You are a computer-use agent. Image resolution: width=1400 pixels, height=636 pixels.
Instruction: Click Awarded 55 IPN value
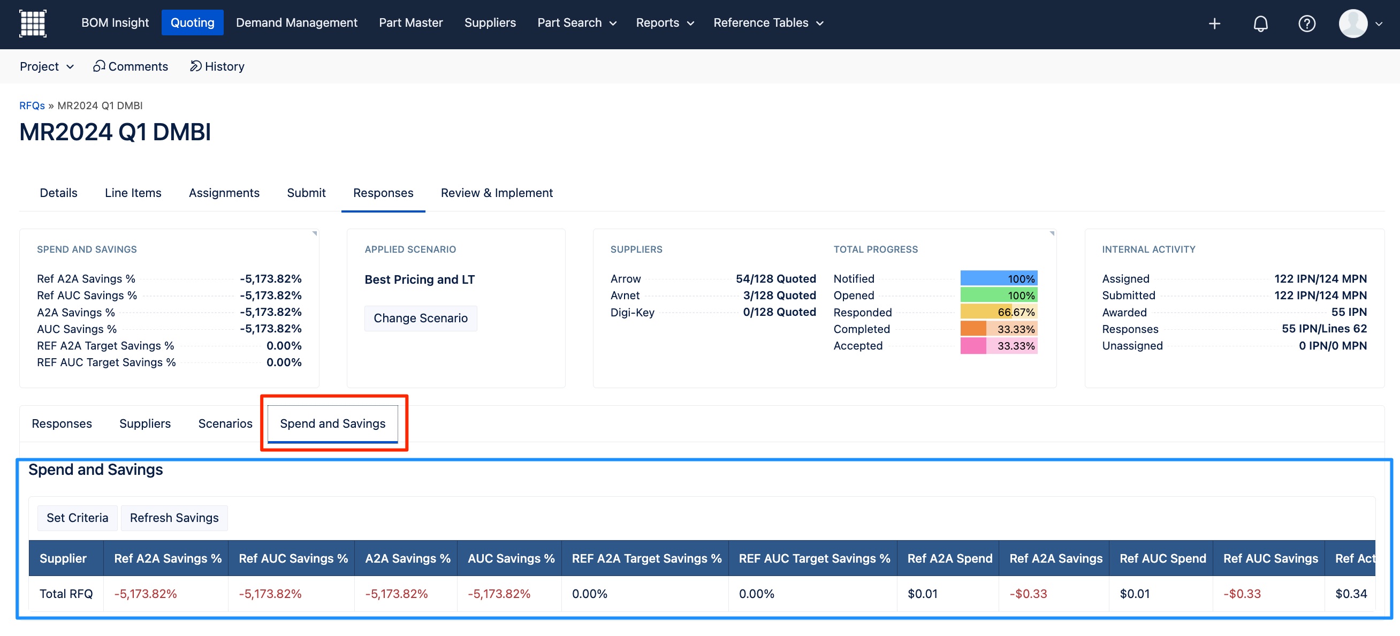point(1349,312)
